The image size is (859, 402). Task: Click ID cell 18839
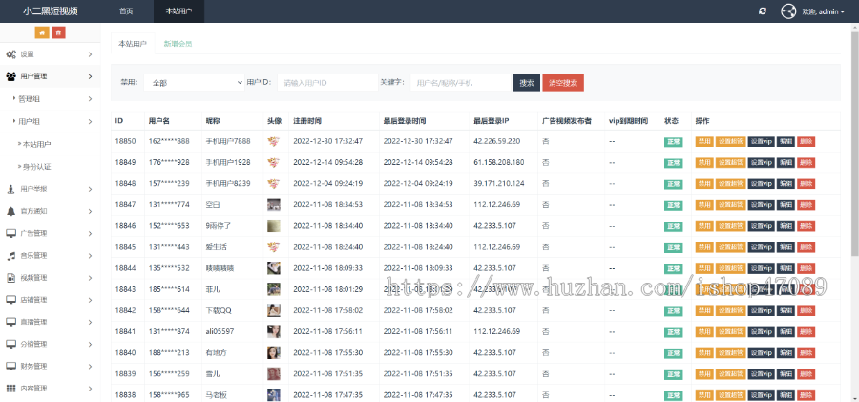click(125, 373)
